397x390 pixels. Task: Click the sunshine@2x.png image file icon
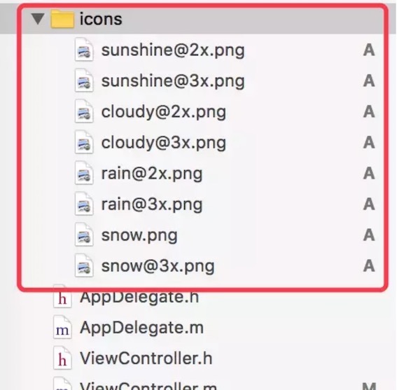click(84, 50)
